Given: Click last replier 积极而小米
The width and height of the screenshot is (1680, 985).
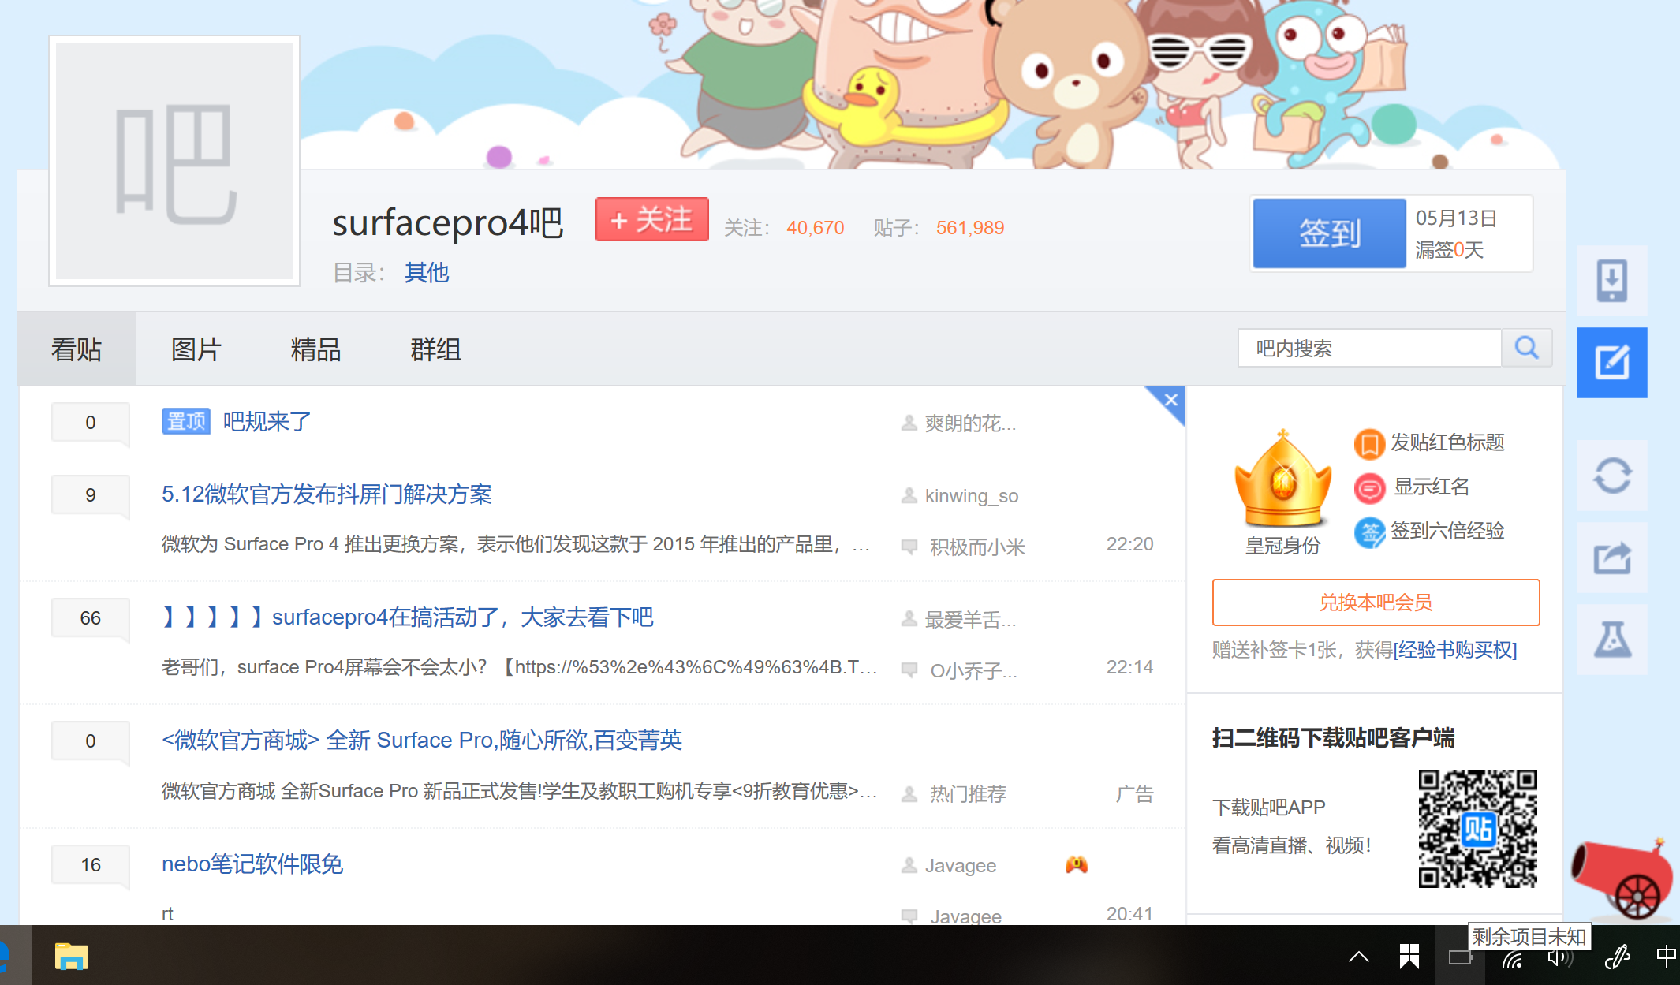Looking at the screenshot, I should point(977,547).
